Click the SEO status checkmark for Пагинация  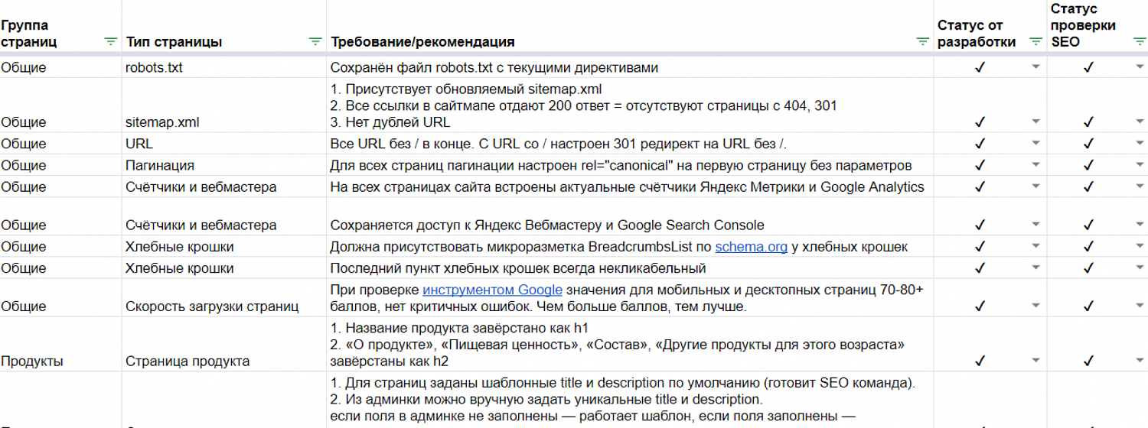(x=1089, y=166)
